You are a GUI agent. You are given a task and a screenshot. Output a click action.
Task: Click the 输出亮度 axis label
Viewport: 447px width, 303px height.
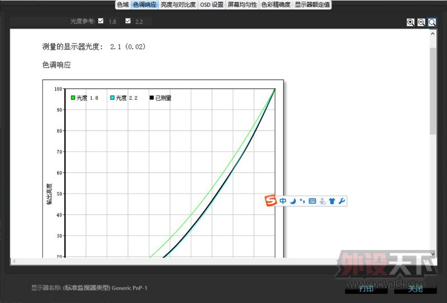point(49,194)
